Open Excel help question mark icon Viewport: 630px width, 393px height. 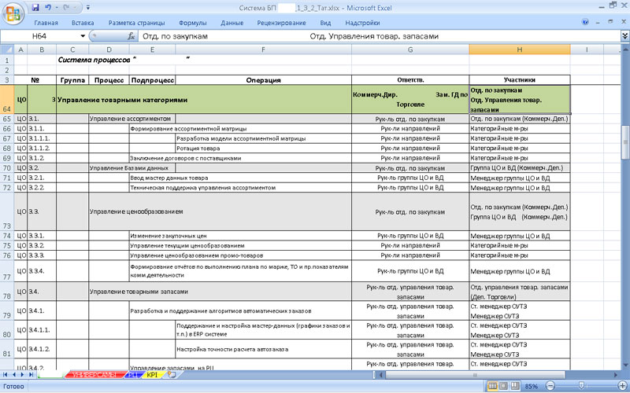click(585, 23)
